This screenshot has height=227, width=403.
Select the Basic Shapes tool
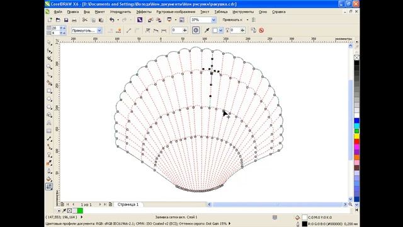49,115
